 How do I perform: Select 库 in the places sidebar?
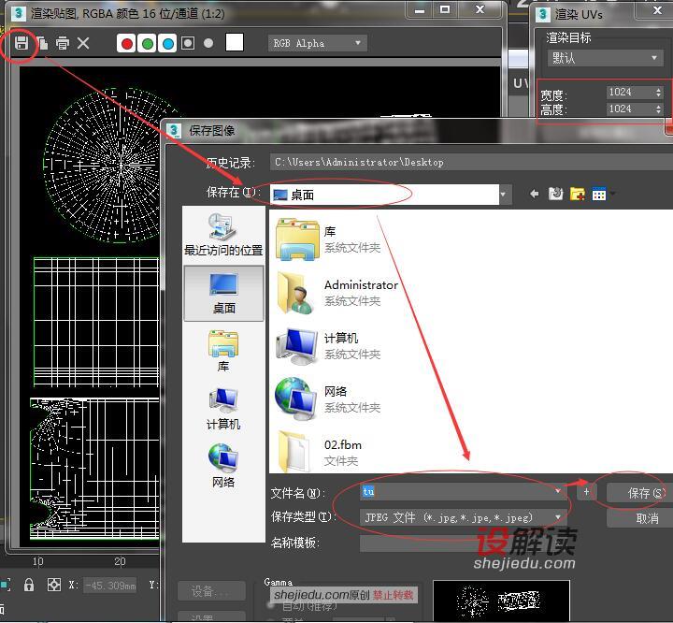point(223,351)
